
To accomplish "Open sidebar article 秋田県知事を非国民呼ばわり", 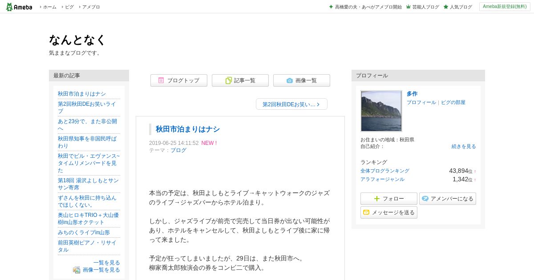I will [x=87, y=142].
